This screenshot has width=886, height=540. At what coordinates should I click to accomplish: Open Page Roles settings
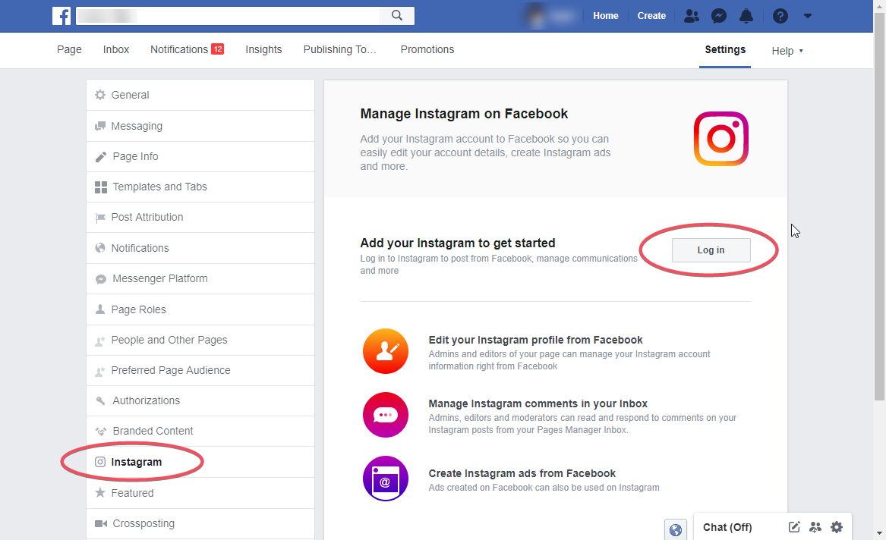pos(200,309)
